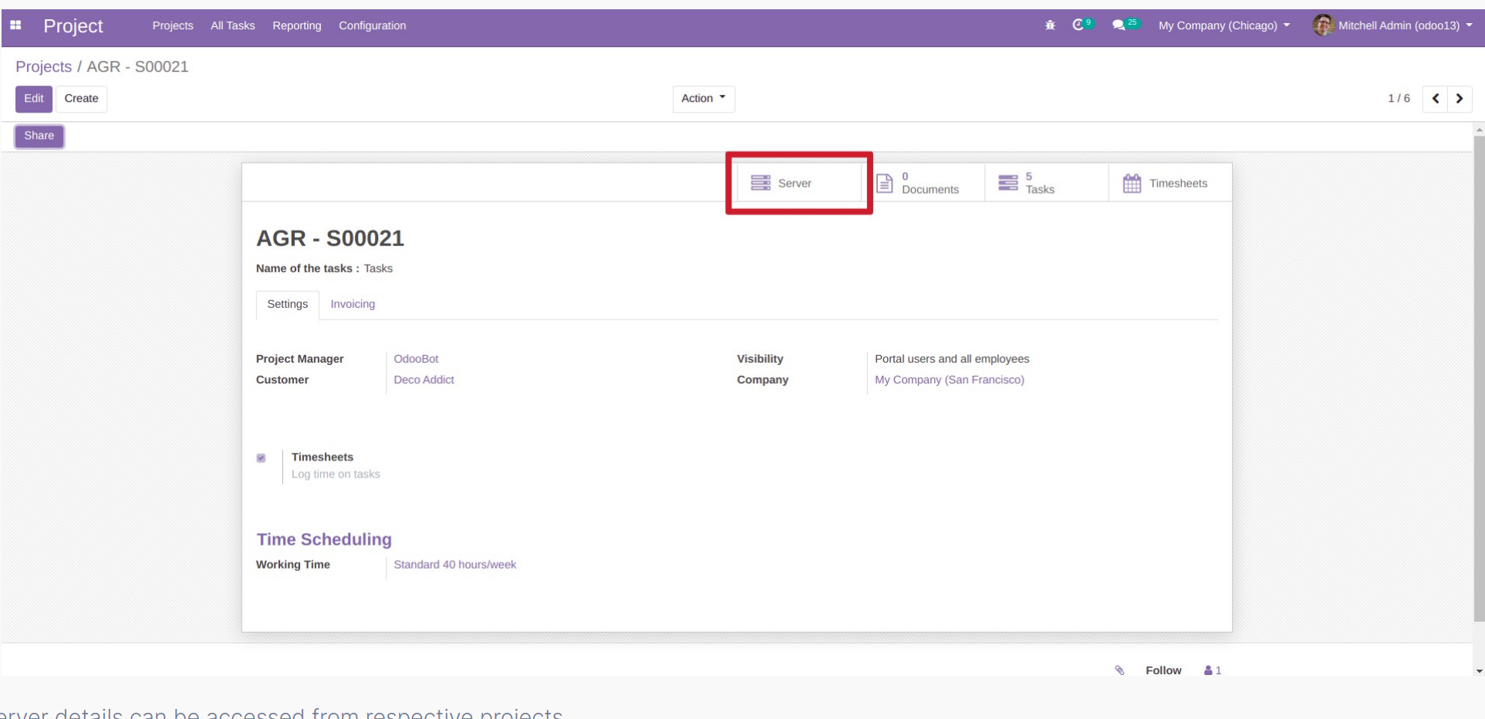The height and width of the screenshot is (719, 1485).
Task: Open the 5 Tasks stat button
Action: pyautogui.click(x=1047, y=183)
